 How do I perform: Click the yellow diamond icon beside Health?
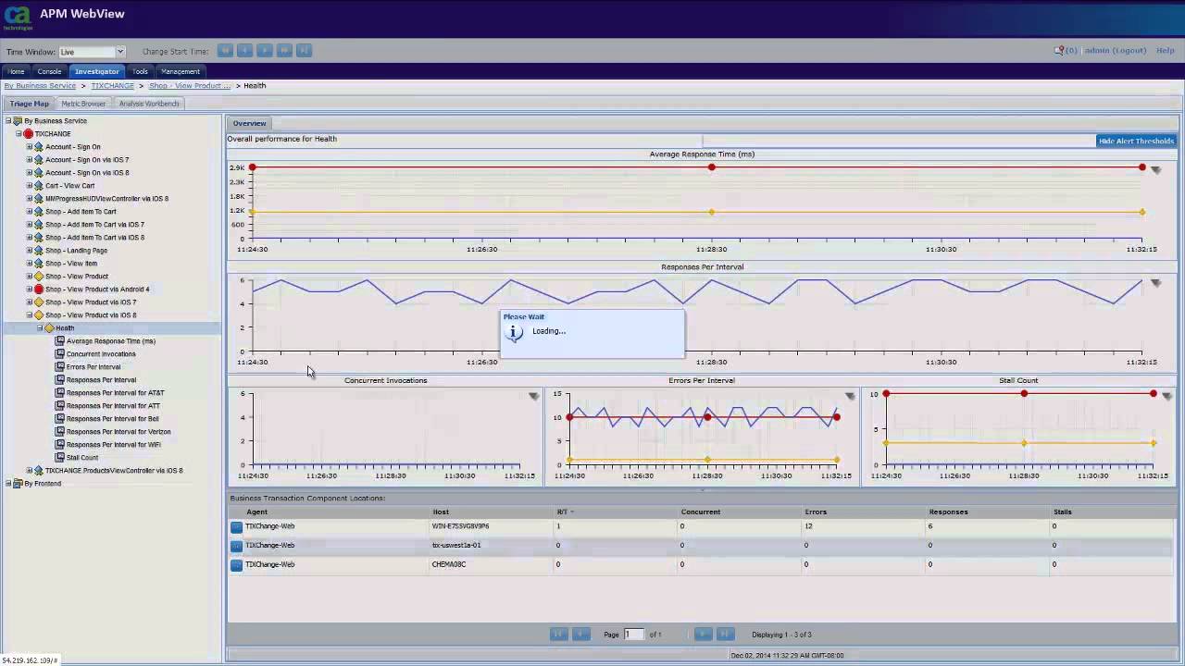pyautogui.click(x=50, y=328)
